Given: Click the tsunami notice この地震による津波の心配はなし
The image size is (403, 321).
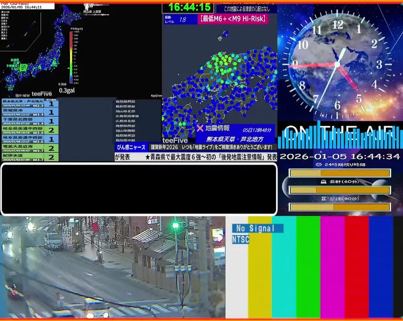Looking at the screenshot, I should click(x=246, y=9).
